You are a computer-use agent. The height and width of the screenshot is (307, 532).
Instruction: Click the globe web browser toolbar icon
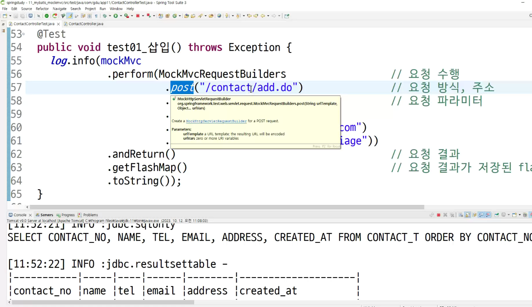click(219, 16)
